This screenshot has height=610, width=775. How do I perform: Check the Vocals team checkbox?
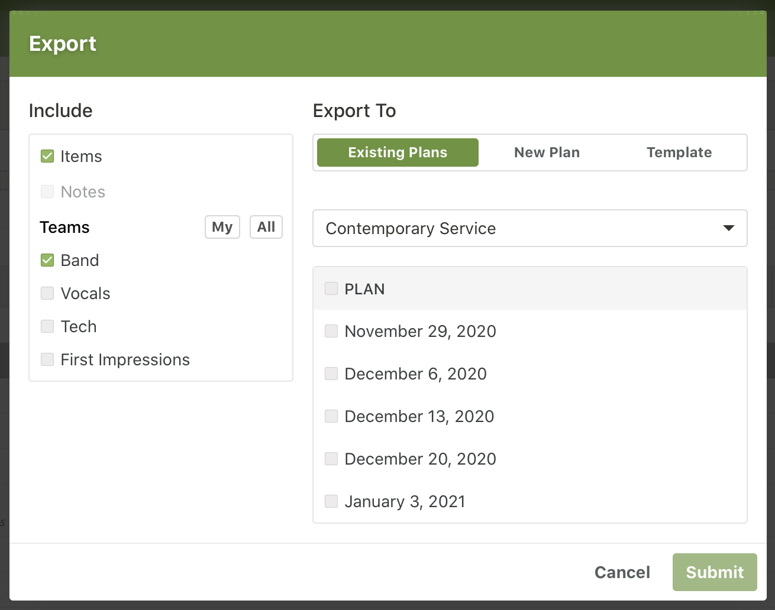[x=47, y=294]
